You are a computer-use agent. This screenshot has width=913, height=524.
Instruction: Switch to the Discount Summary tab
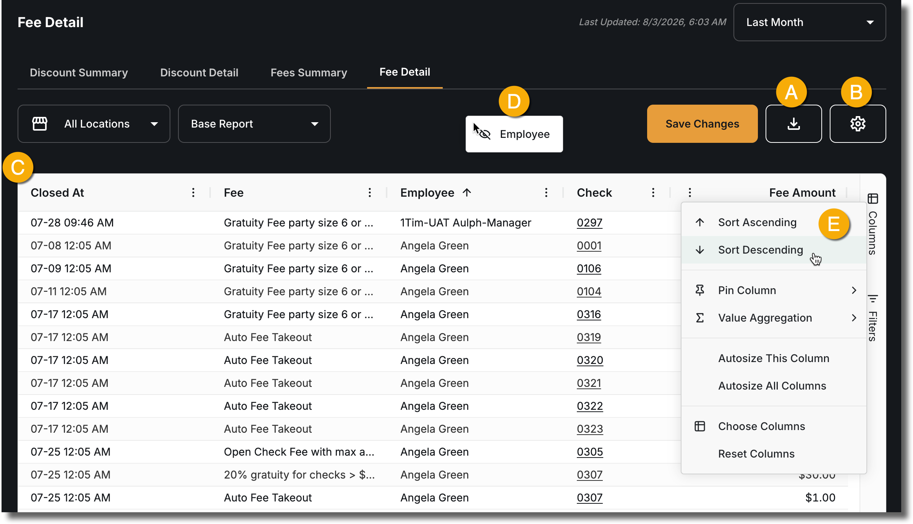click(79, 73)
